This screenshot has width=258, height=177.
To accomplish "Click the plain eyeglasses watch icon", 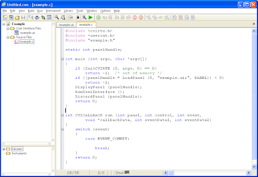I will pyautogui.click(x=160, y=17).
